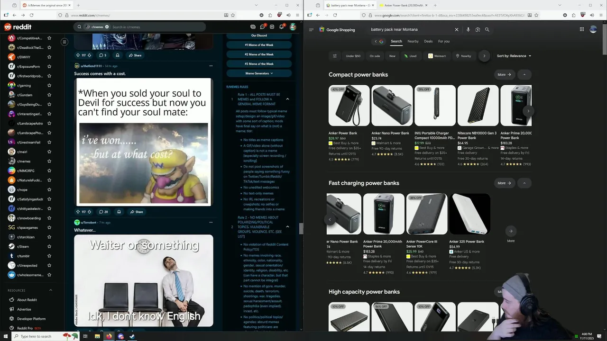Give award on 'Success comes with a cost' post
Image resolution: width=607 pixels, height=341 pixels.
click(x=119, y=212)
